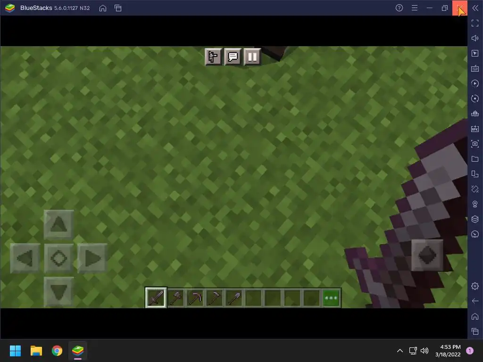This screenshot has height=362, width=483.
Task: Select the last empty hotbar slot
Action: click(x=312, y=298)
